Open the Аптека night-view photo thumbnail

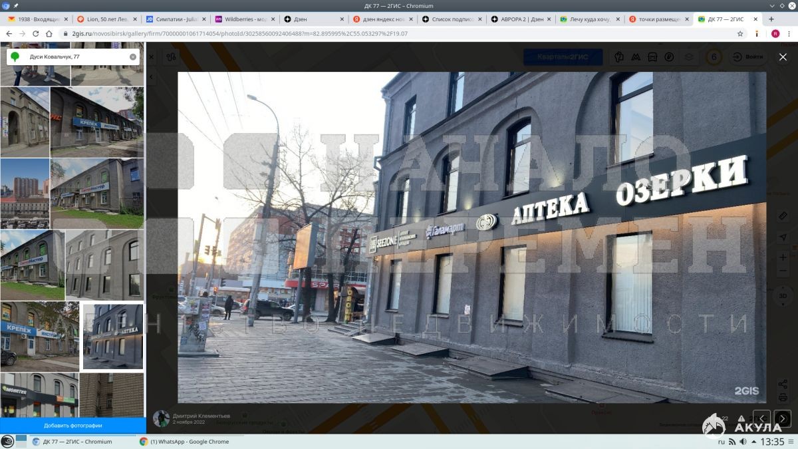click(x=112, y=337)
